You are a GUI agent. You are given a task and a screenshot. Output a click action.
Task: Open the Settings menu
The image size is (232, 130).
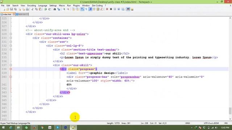click(53, 6)
